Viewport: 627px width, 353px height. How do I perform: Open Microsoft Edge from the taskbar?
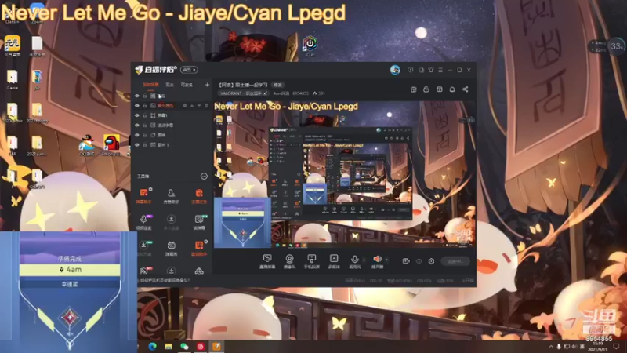152,347
